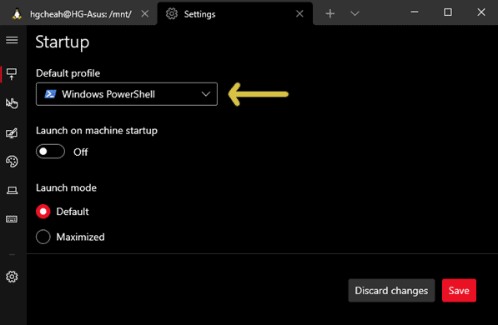Click the Discard changes button
Image resolution: width=498 pixels, height=325 pixels.
(391, 290)
